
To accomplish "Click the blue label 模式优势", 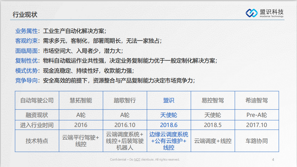I will [27, 71].
